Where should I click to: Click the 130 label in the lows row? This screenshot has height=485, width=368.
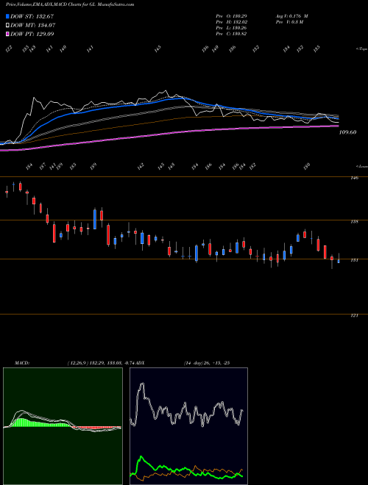pos(307,166)
